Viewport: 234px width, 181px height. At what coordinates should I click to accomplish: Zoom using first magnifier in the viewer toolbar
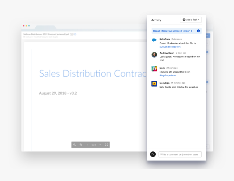point(75,145)
